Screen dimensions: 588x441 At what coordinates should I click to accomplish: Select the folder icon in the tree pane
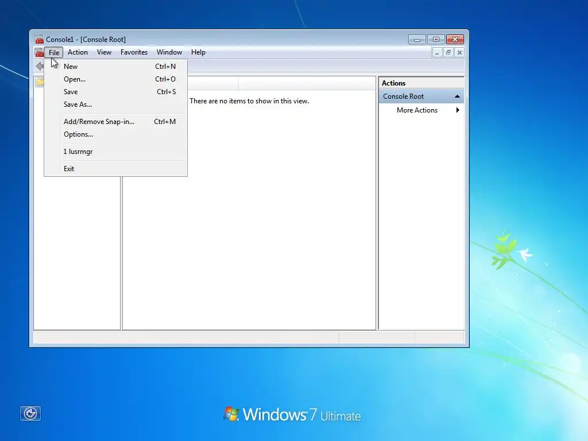coord(40,82)
